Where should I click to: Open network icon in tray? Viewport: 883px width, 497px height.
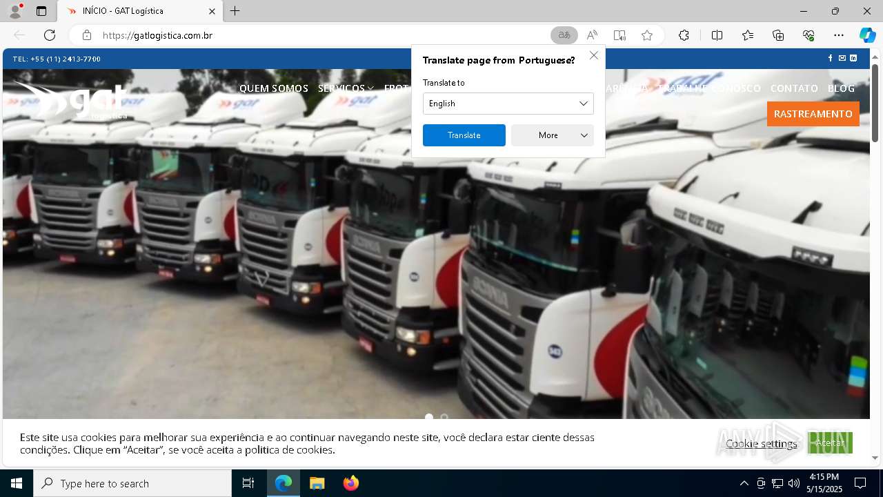(x=777, y=483)
